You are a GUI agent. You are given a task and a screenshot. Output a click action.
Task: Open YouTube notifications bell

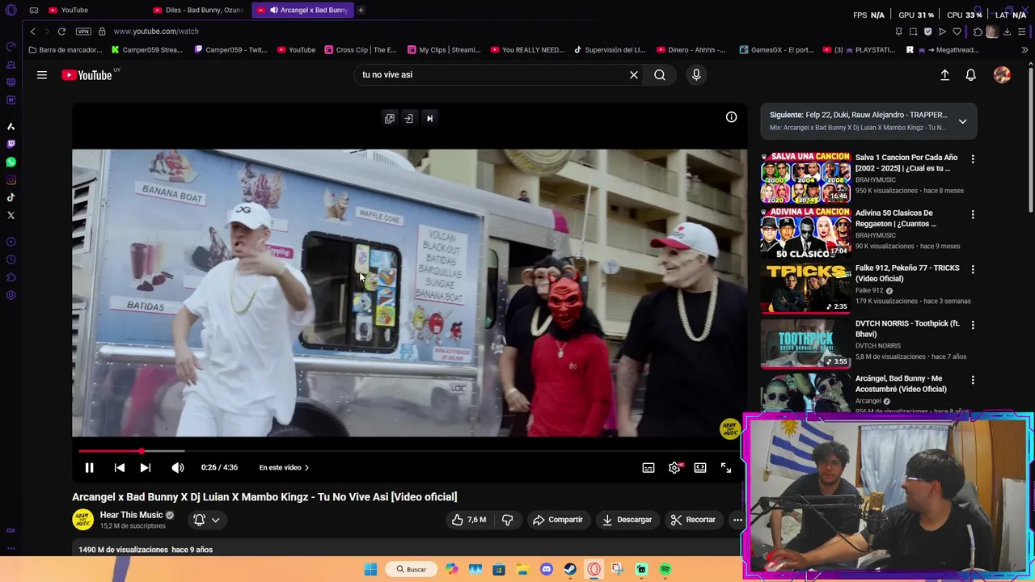[x=970, y=75]
